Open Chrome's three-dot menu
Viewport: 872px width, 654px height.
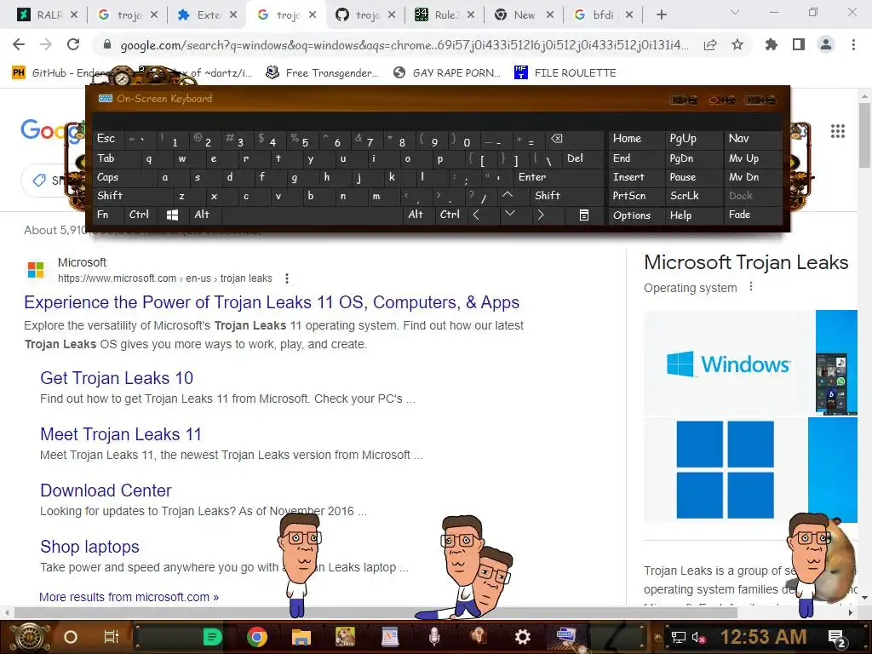[x=853, y=44]
